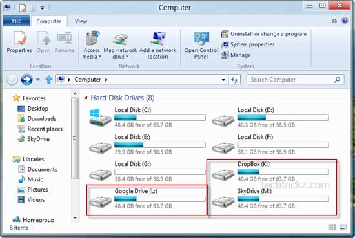The width and height of the screenshot is (355, 238).
Task: Select the Local Disk (E:) drive icon
Action: pyautogui.click(x=100, y=147)
